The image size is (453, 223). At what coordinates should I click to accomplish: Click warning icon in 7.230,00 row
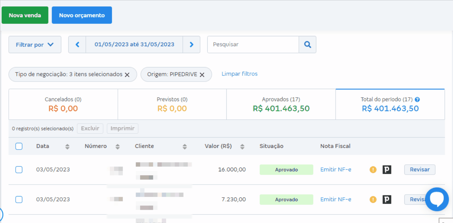click(x=373, y=199)
